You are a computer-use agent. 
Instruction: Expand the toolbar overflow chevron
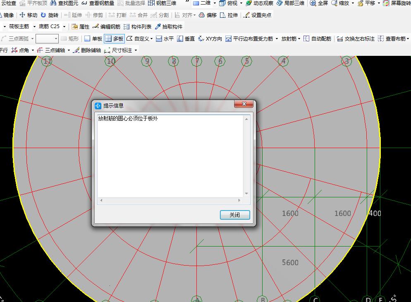pyautogui.click(x=187, y=1)
